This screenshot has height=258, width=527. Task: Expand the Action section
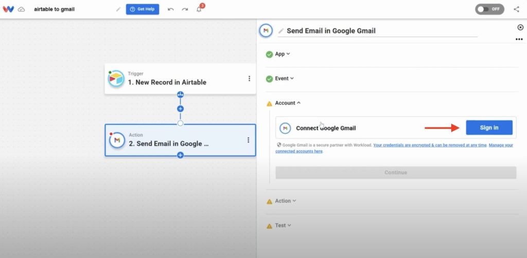(x=286, y=200)
